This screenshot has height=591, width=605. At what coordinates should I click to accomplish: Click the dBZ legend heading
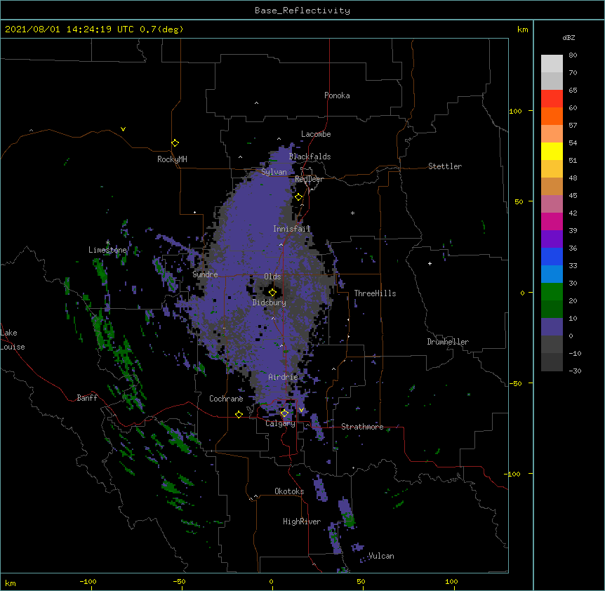(x=569, y=38)
